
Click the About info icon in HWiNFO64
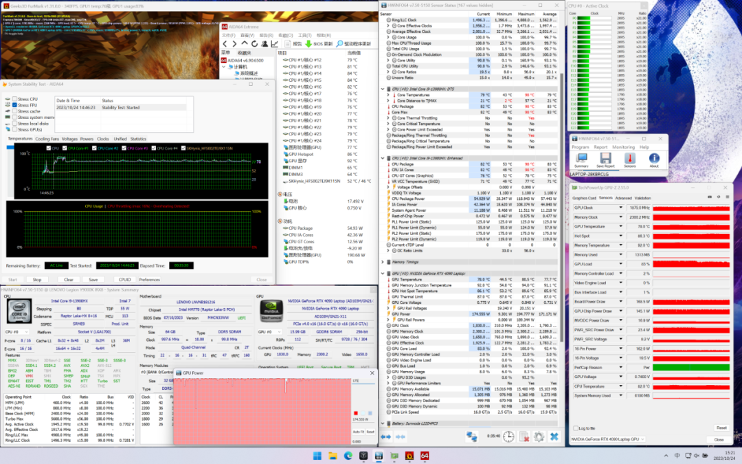click(654, 159)
